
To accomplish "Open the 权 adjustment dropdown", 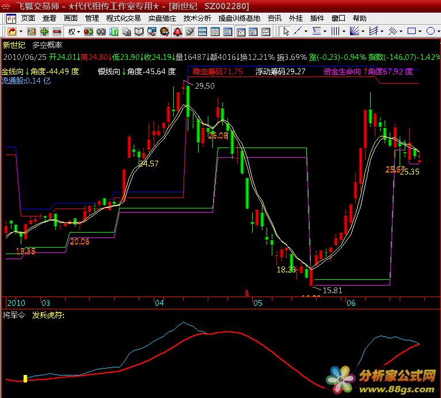I will 74,31.
